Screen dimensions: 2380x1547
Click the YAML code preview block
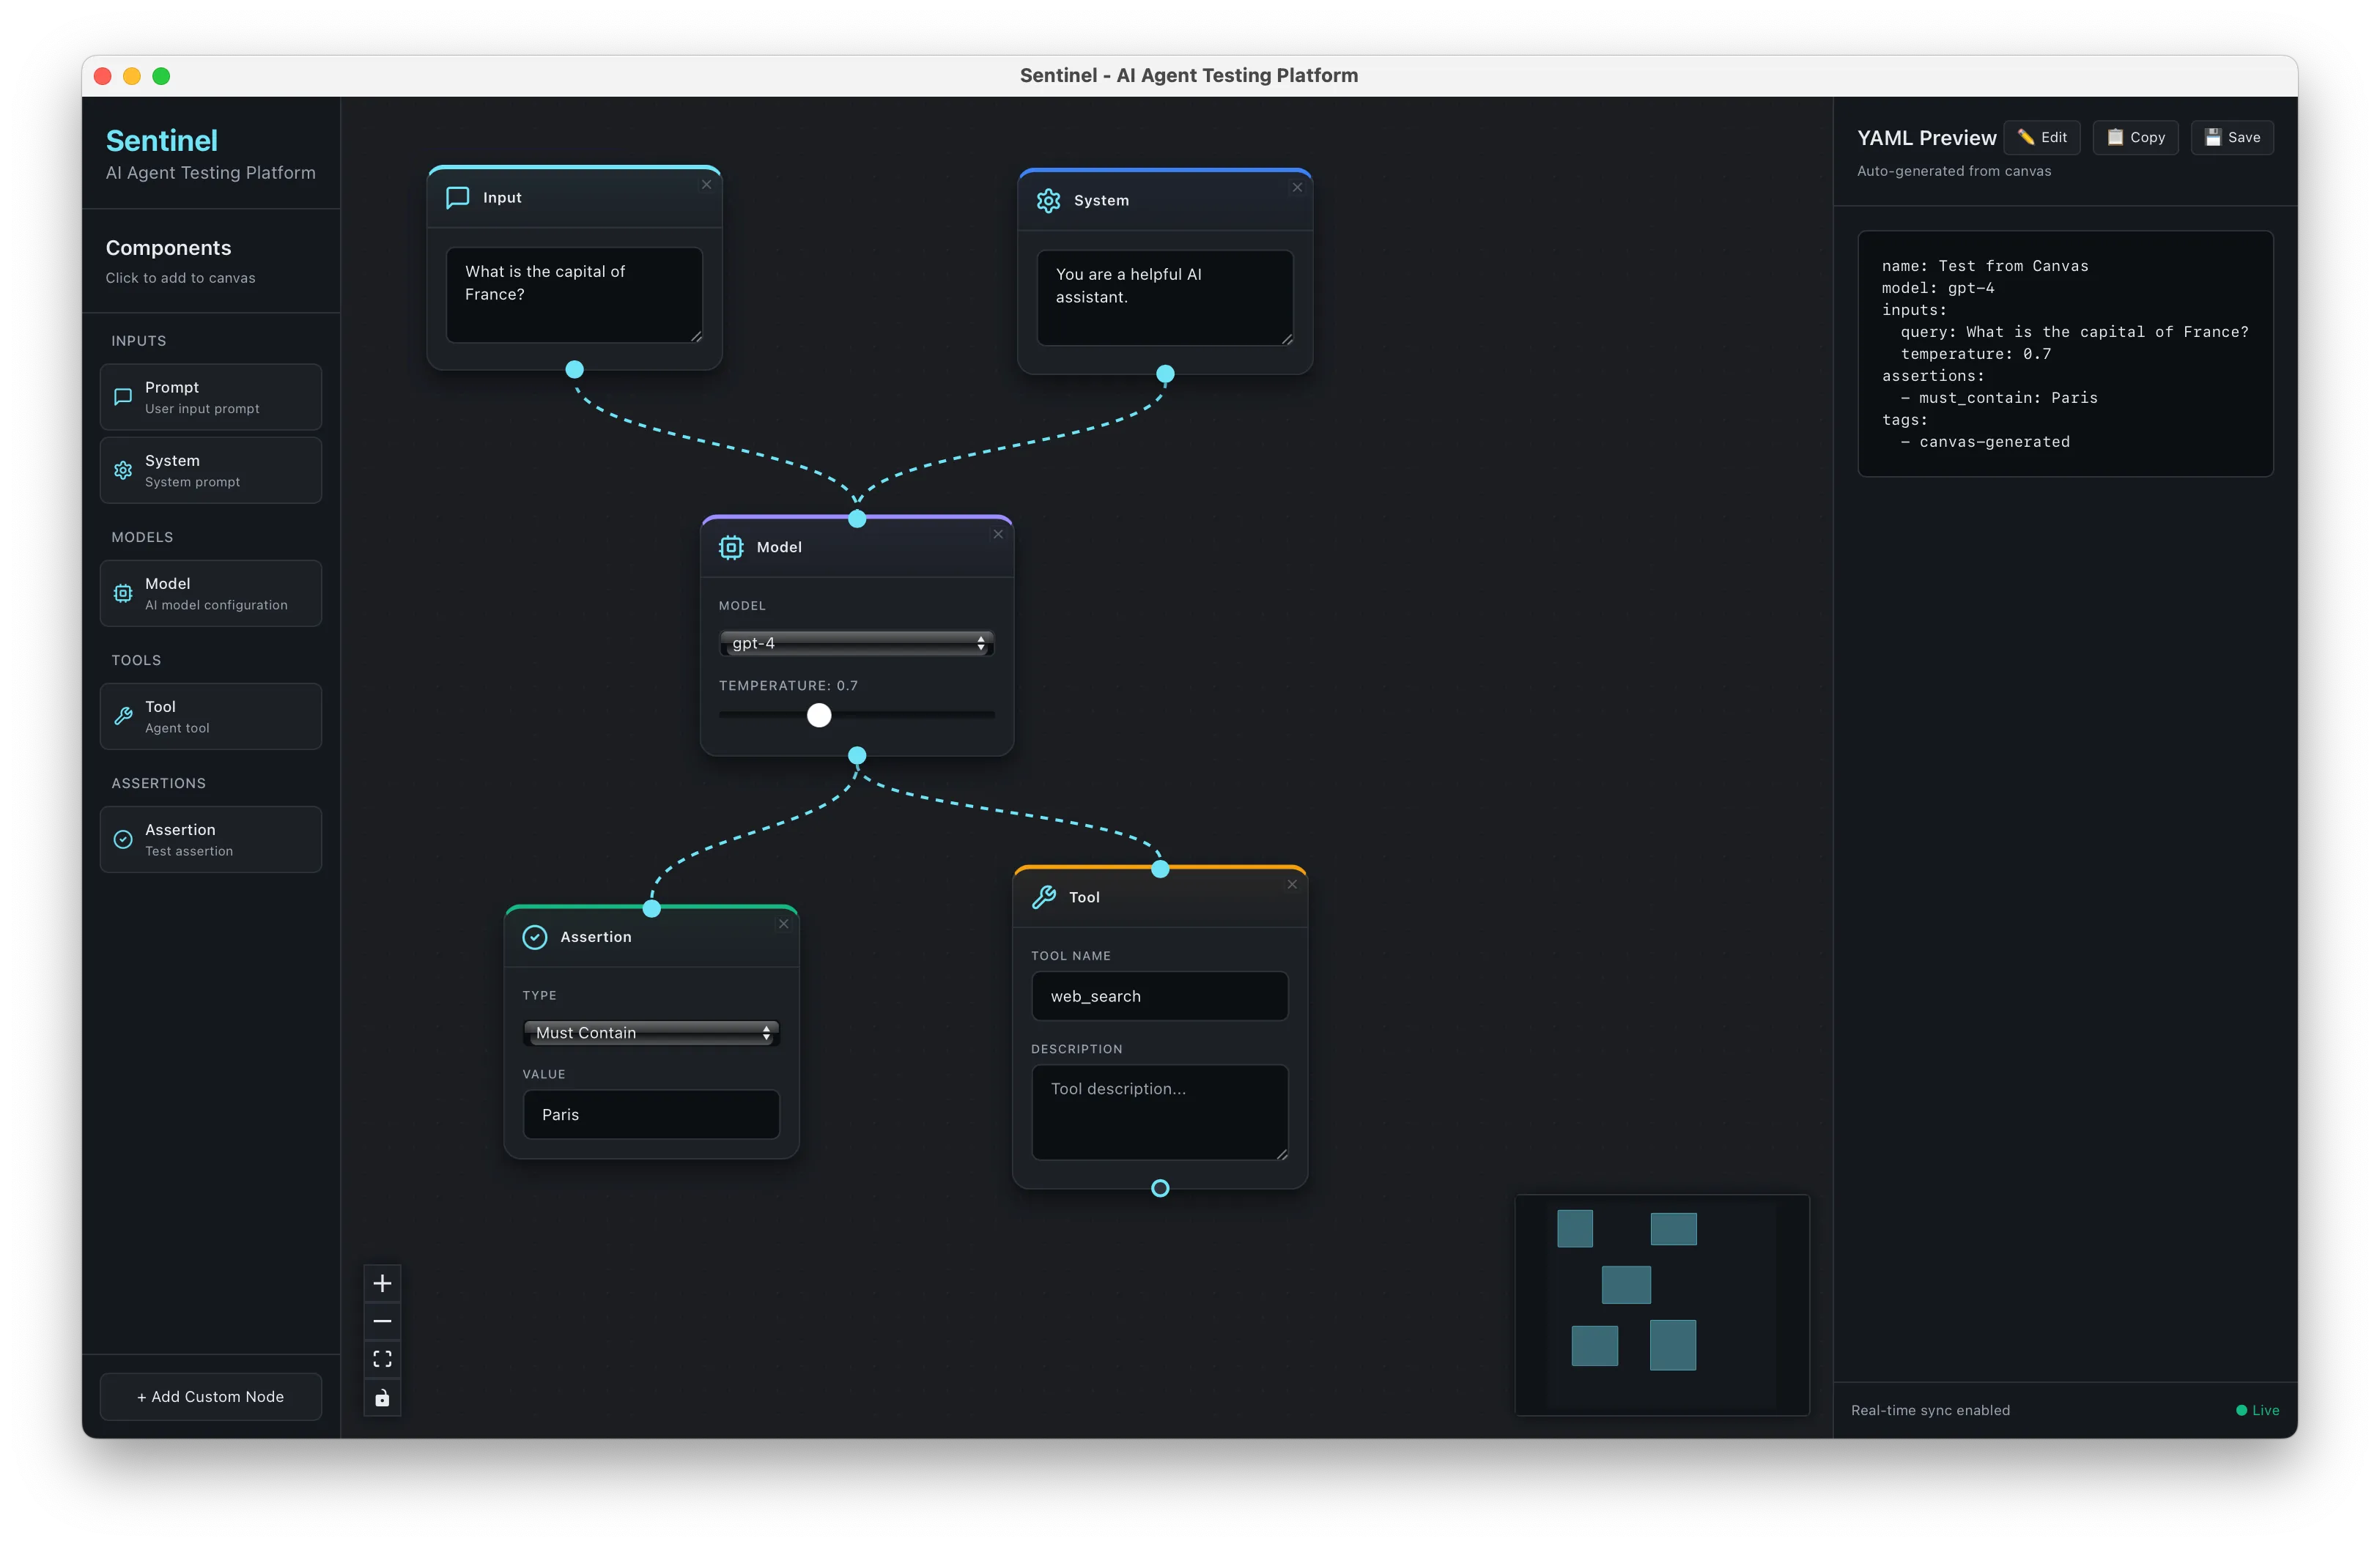2065,354
